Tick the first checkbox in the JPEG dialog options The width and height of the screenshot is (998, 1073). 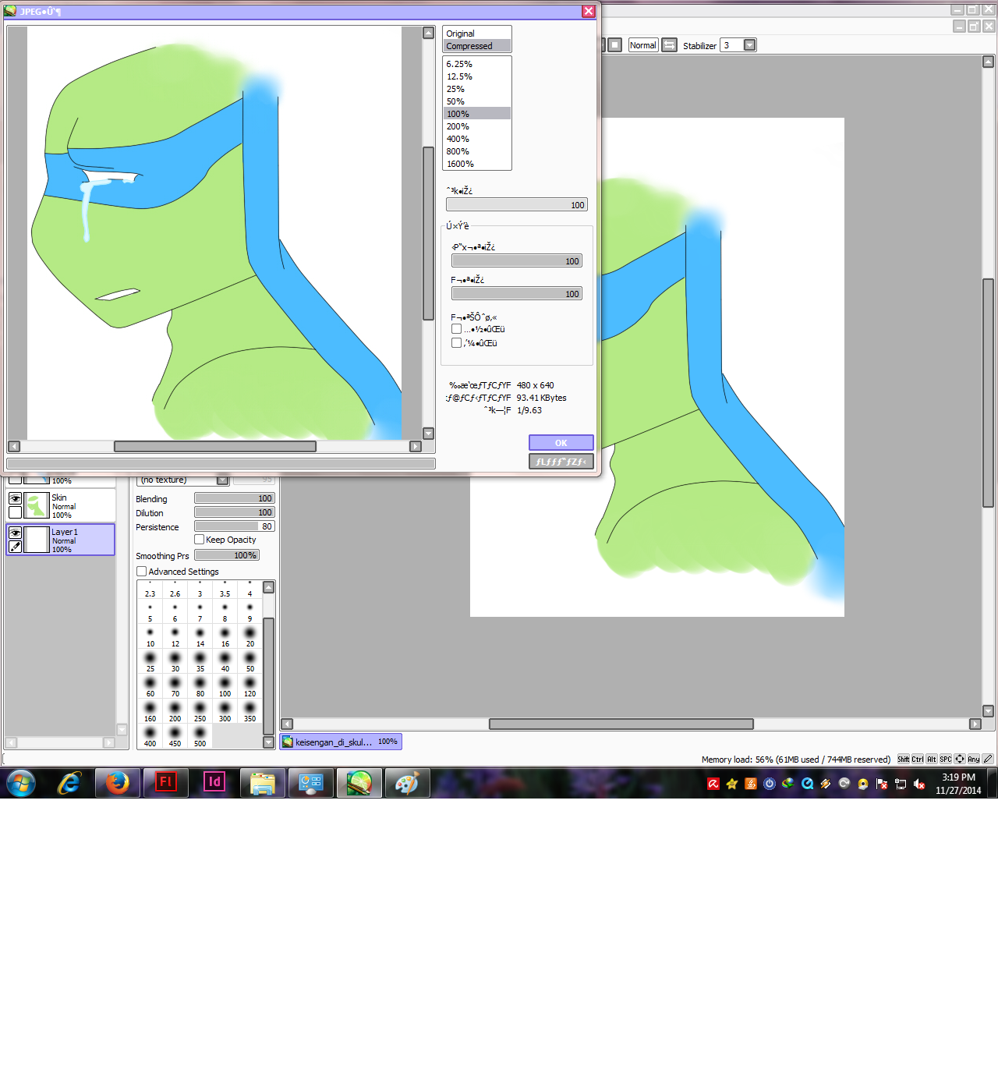tap(457, 329)
